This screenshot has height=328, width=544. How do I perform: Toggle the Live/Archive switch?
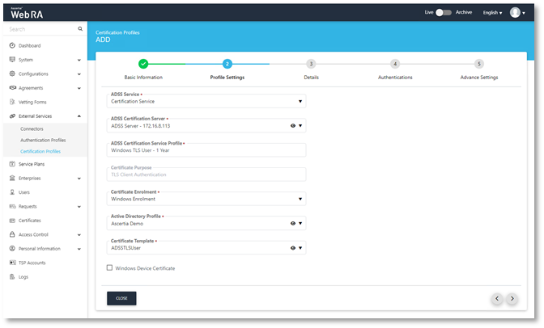444,13
